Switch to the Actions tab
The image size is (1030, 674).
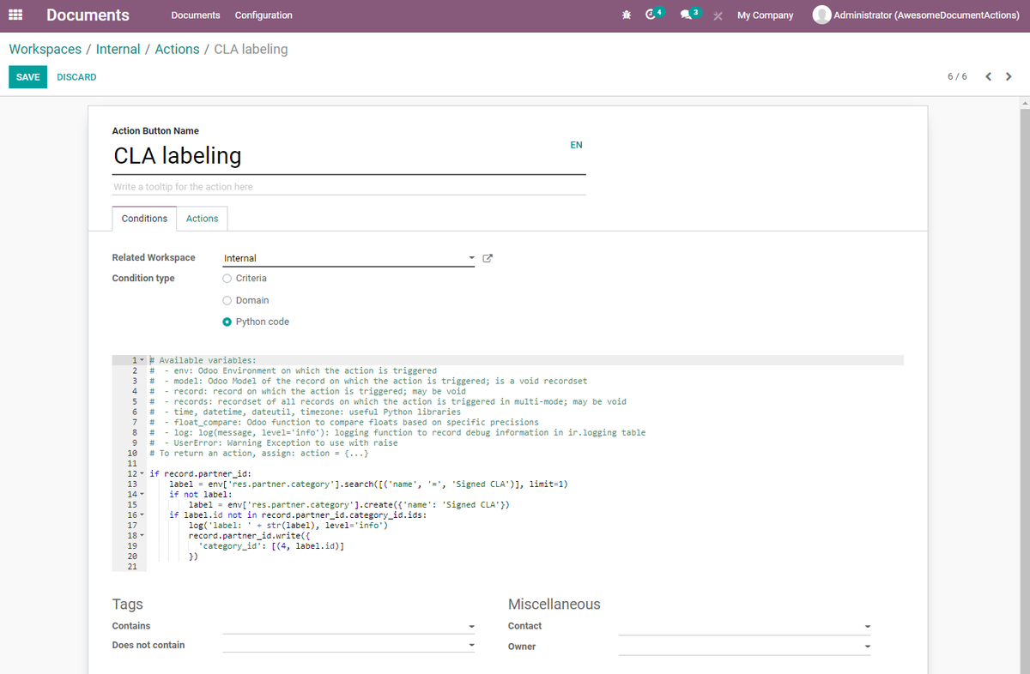click(x=203, y=219)
